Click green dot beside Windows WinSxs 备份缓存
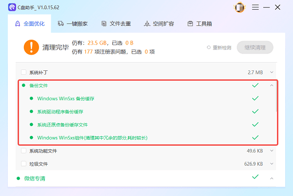The image size is (293, 196). [31, 98]
